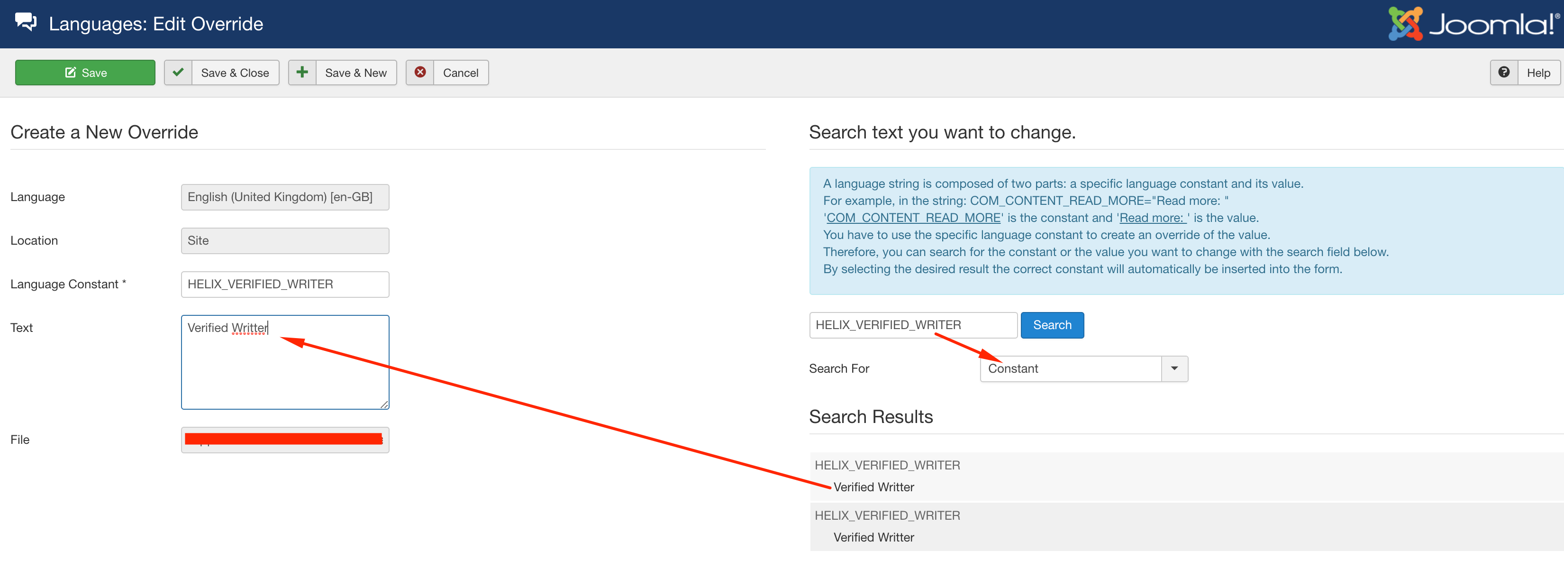This screenshot has width=1564, height=588.
Task: Open the Help toolbar button
Action: 1538,73
